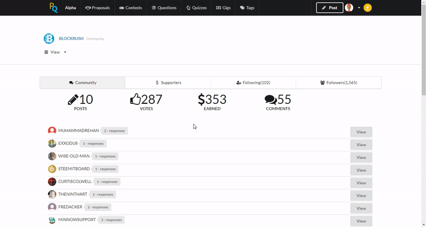Screen dimensions: 426x227
Task: Click the Post button
Action: pos(330,8)
